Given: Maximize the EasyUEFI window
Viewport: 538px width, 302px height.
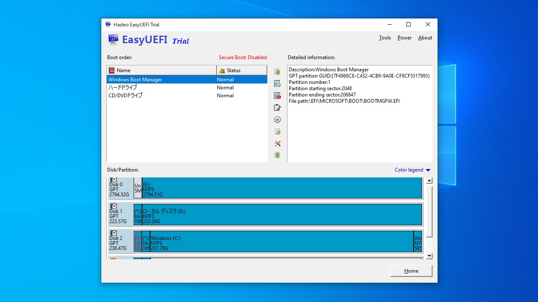Looking at the screenshot, I should click(x=408, y=24).
